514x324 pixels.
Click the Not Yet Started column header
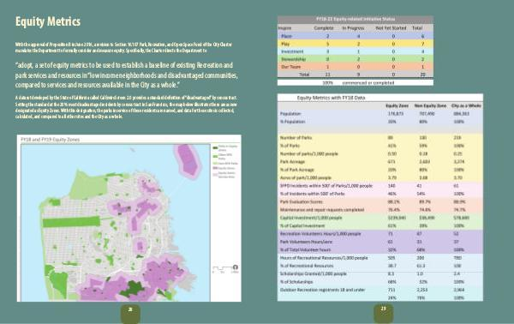click(391, 28)
